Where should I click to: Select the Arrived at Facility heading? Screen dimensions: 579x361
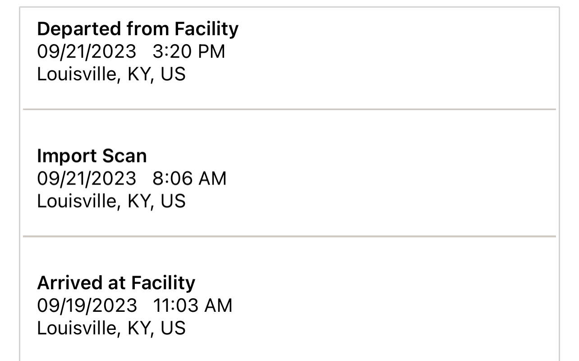(x=116, y=283)
